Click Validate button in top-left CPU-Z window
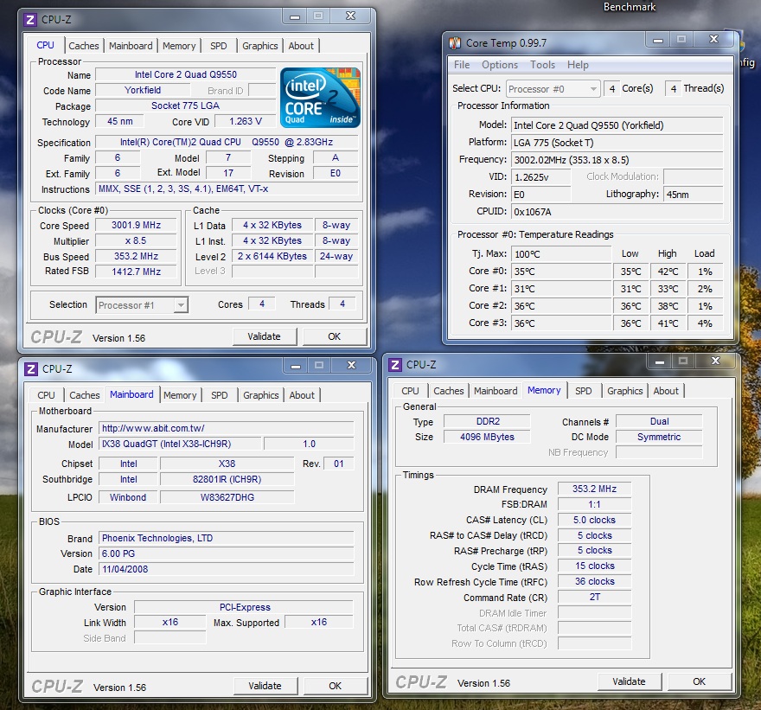This screenshot has width=761, height=710. [264, 336]
